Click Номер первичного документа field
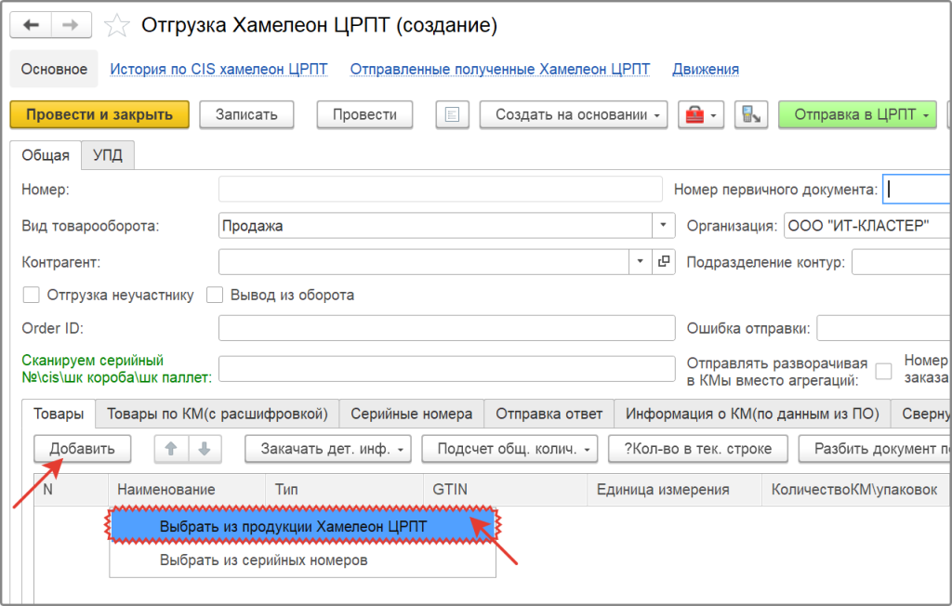Screen dimensions: 952x606 (917, 189)
